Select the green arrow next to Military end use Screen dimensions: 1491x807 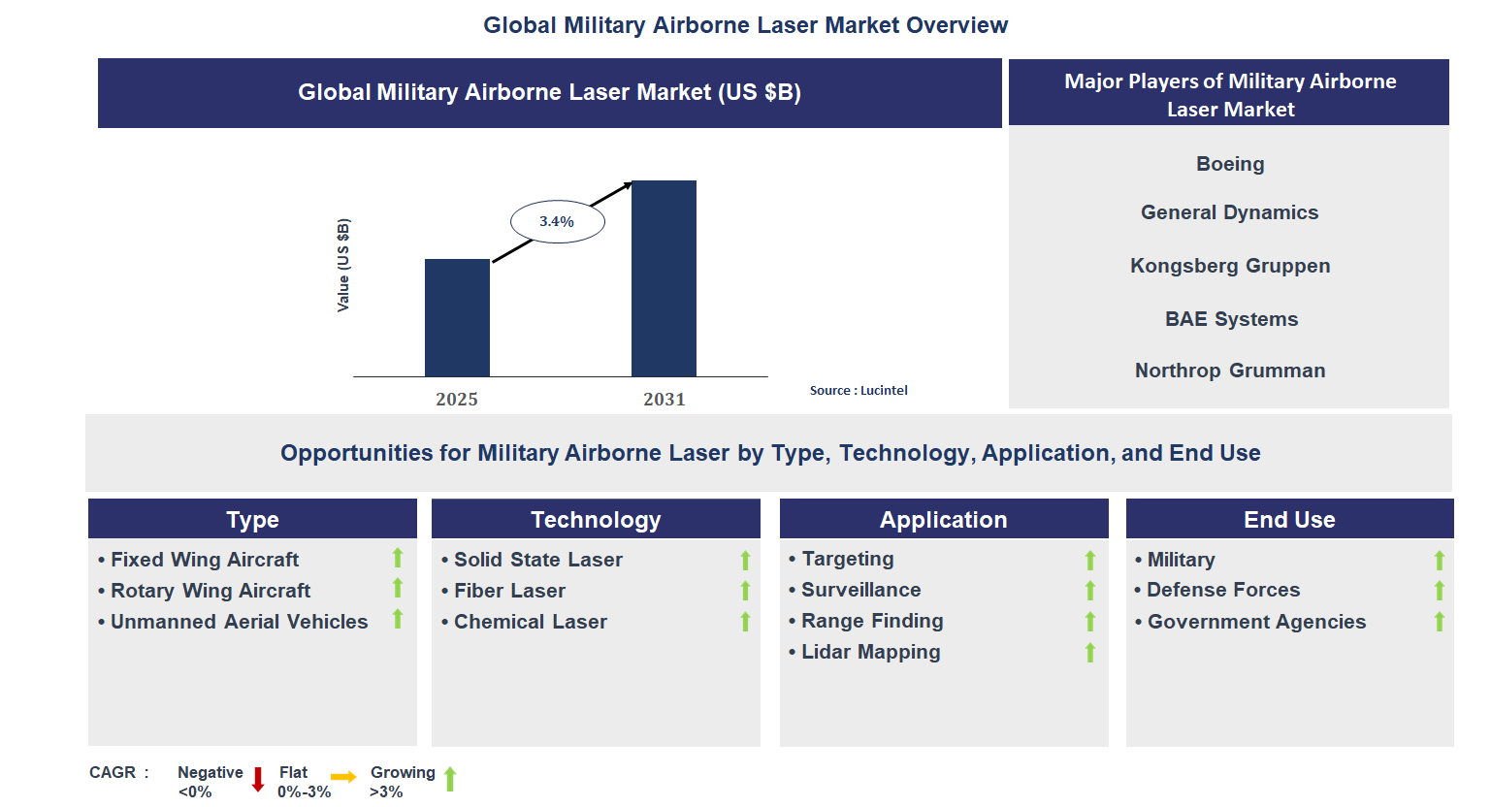(1438, 560)
